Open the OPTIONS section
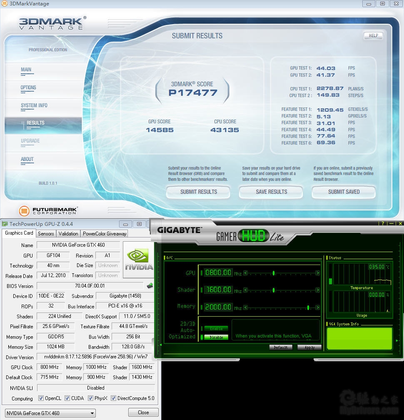The image size is (404, 420). [x=28, y=87]
